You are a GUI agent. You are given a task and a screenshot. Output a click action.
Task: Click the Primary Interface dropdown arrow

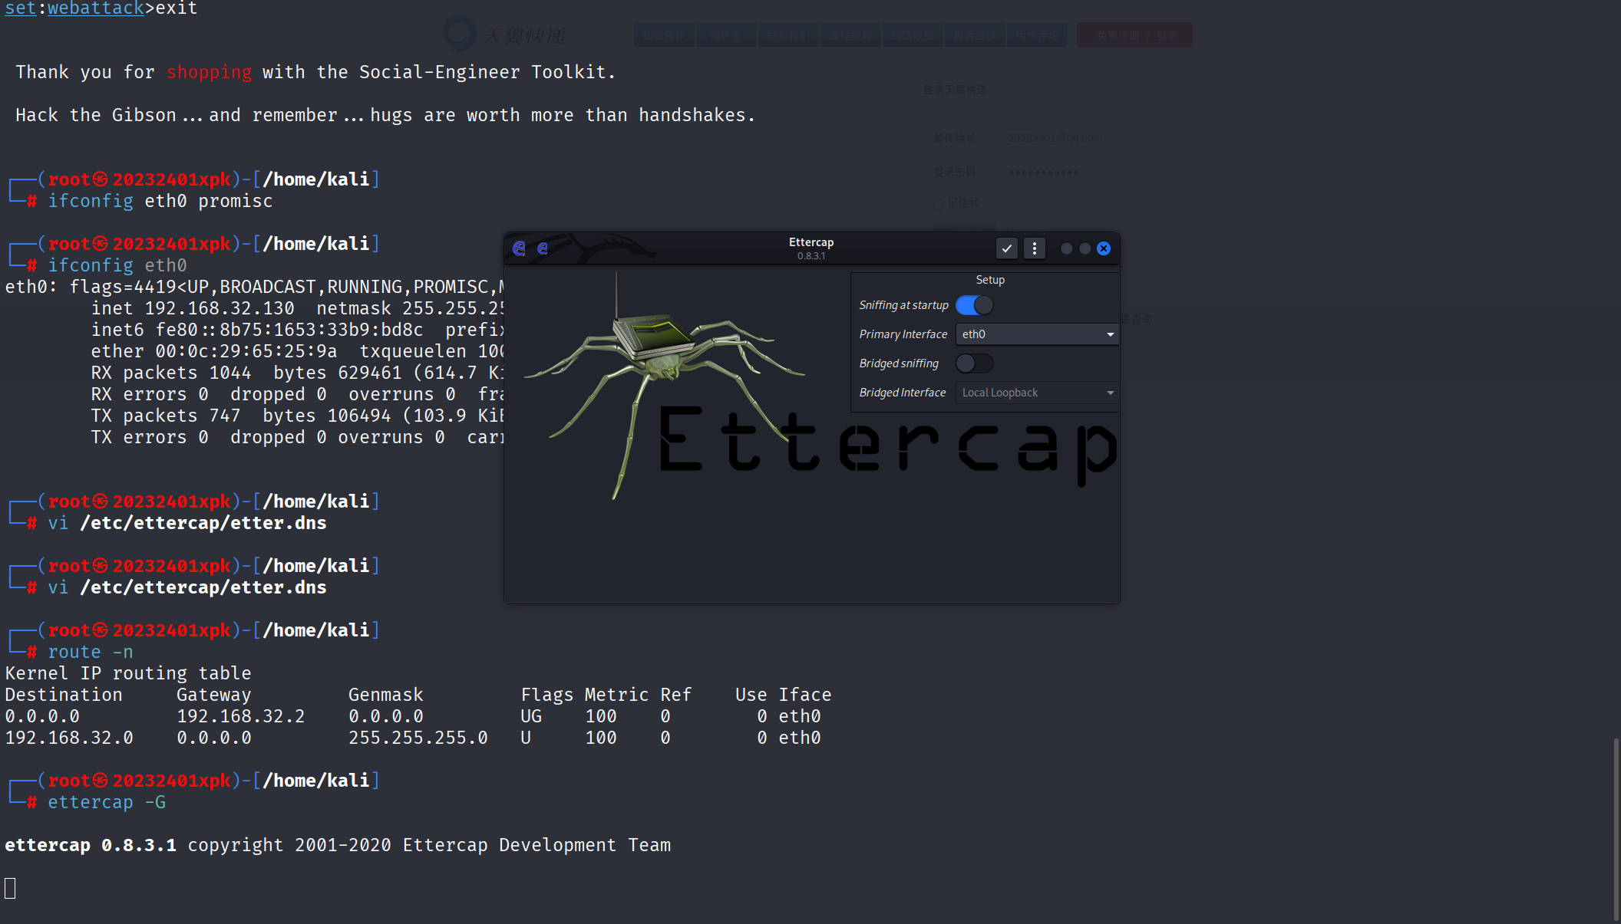click(x=1110, y=334)
